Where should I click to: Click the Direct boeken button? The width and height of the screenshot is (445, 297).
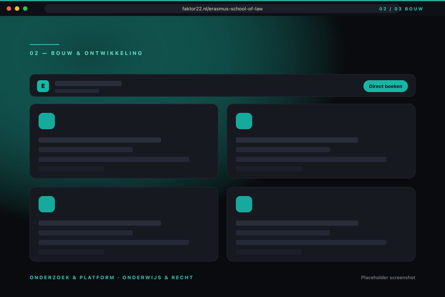click(x=386, y=86)
